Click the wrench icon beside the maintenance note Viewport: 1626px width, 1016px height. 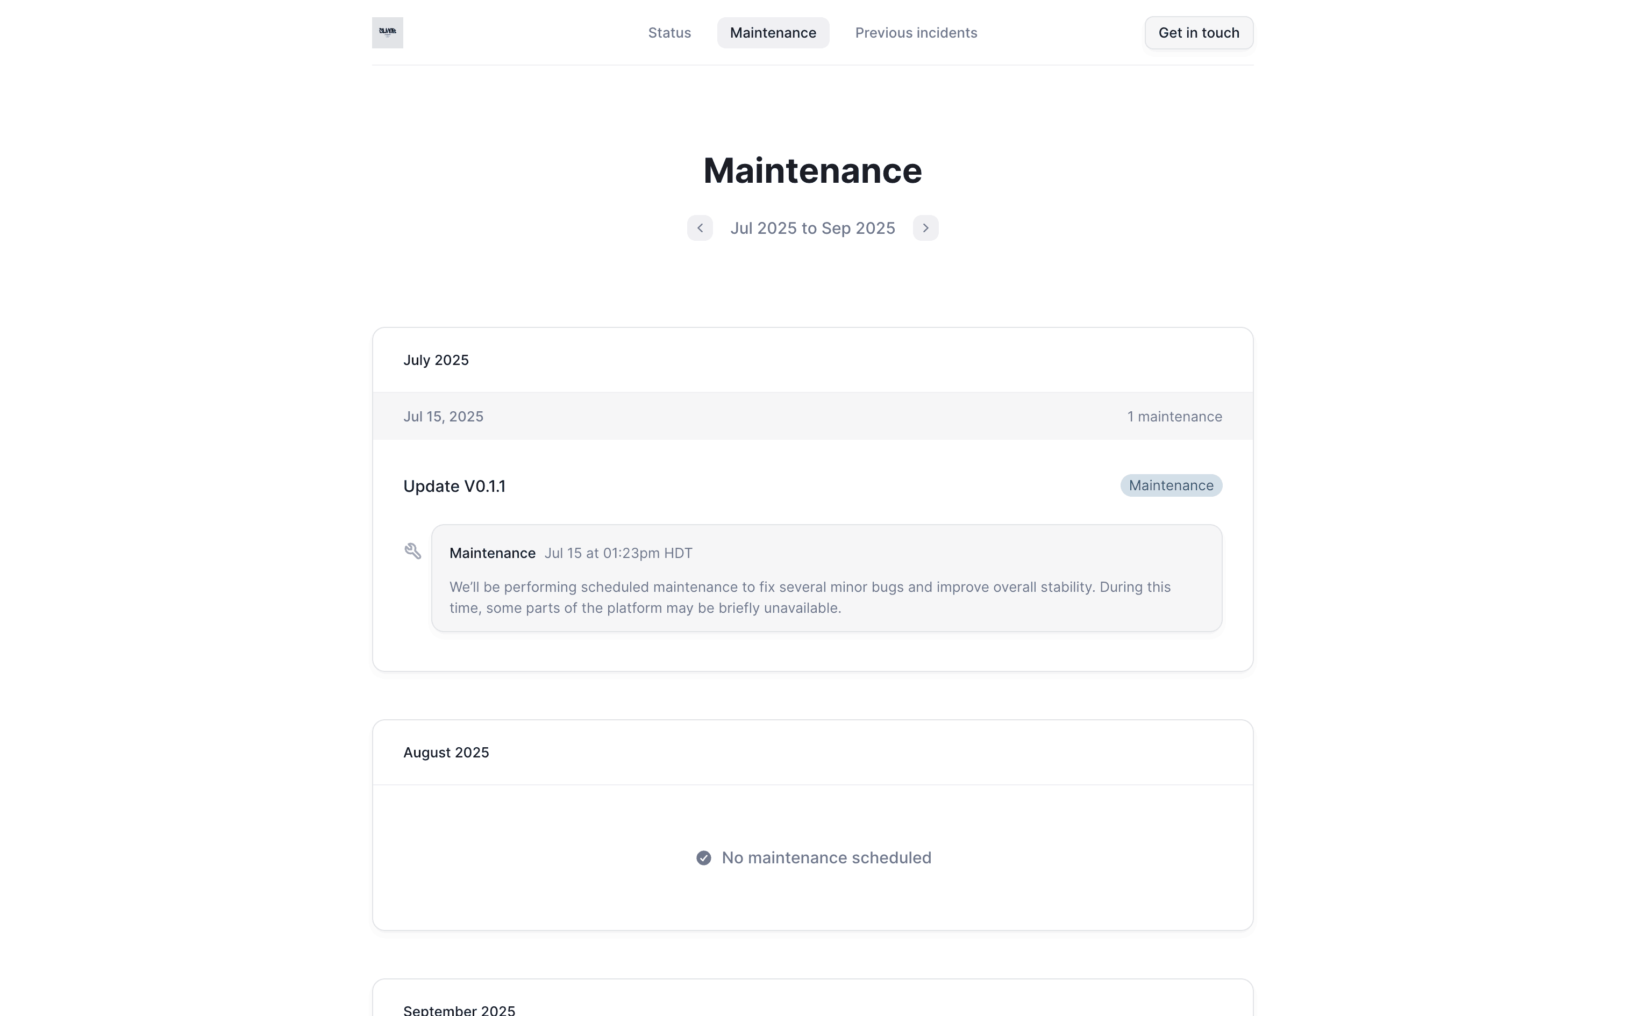[x=412, y=550]
